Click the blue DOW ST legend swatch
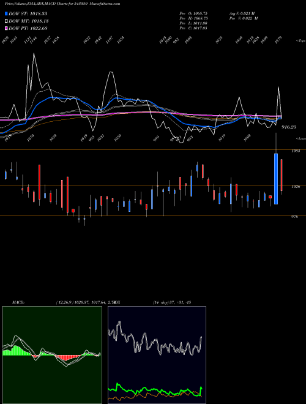Image resolution: width=306 pixels, height=404 pixels. point(6,13)
